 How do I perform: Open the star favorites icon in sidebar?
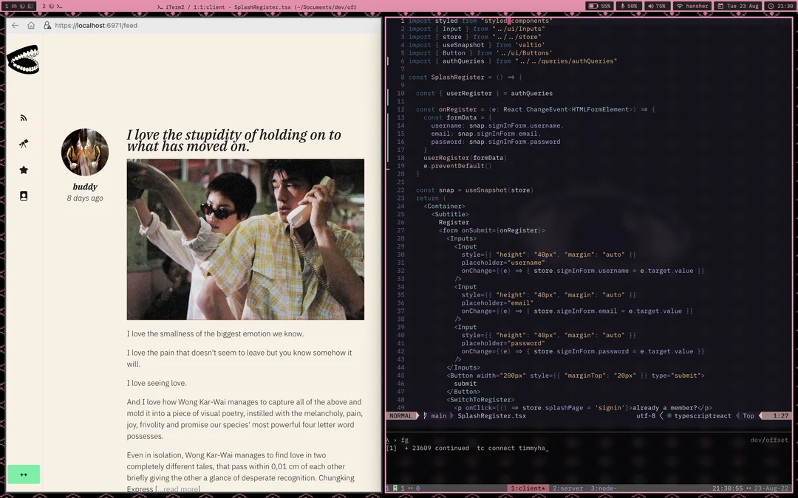pyautogui.click(x=24, y=170)
